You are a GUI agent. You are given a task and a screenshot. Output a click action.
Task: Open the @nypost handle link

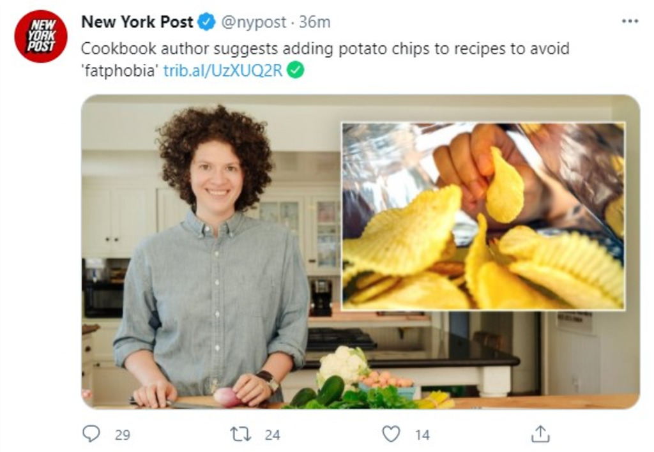pyautogui.click(x=254, y=22)
